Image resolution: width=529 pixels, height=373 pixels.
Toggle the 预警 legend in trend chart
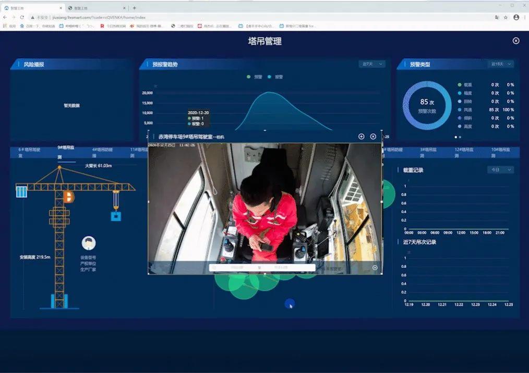255,77
